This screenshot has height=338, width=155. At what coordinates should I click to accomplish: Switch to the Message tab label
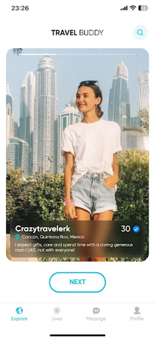(x=96, y=318)
